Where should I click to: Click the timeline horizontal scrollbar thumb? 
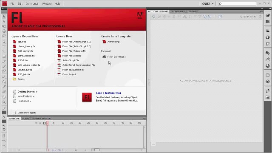tap(97, 150)
